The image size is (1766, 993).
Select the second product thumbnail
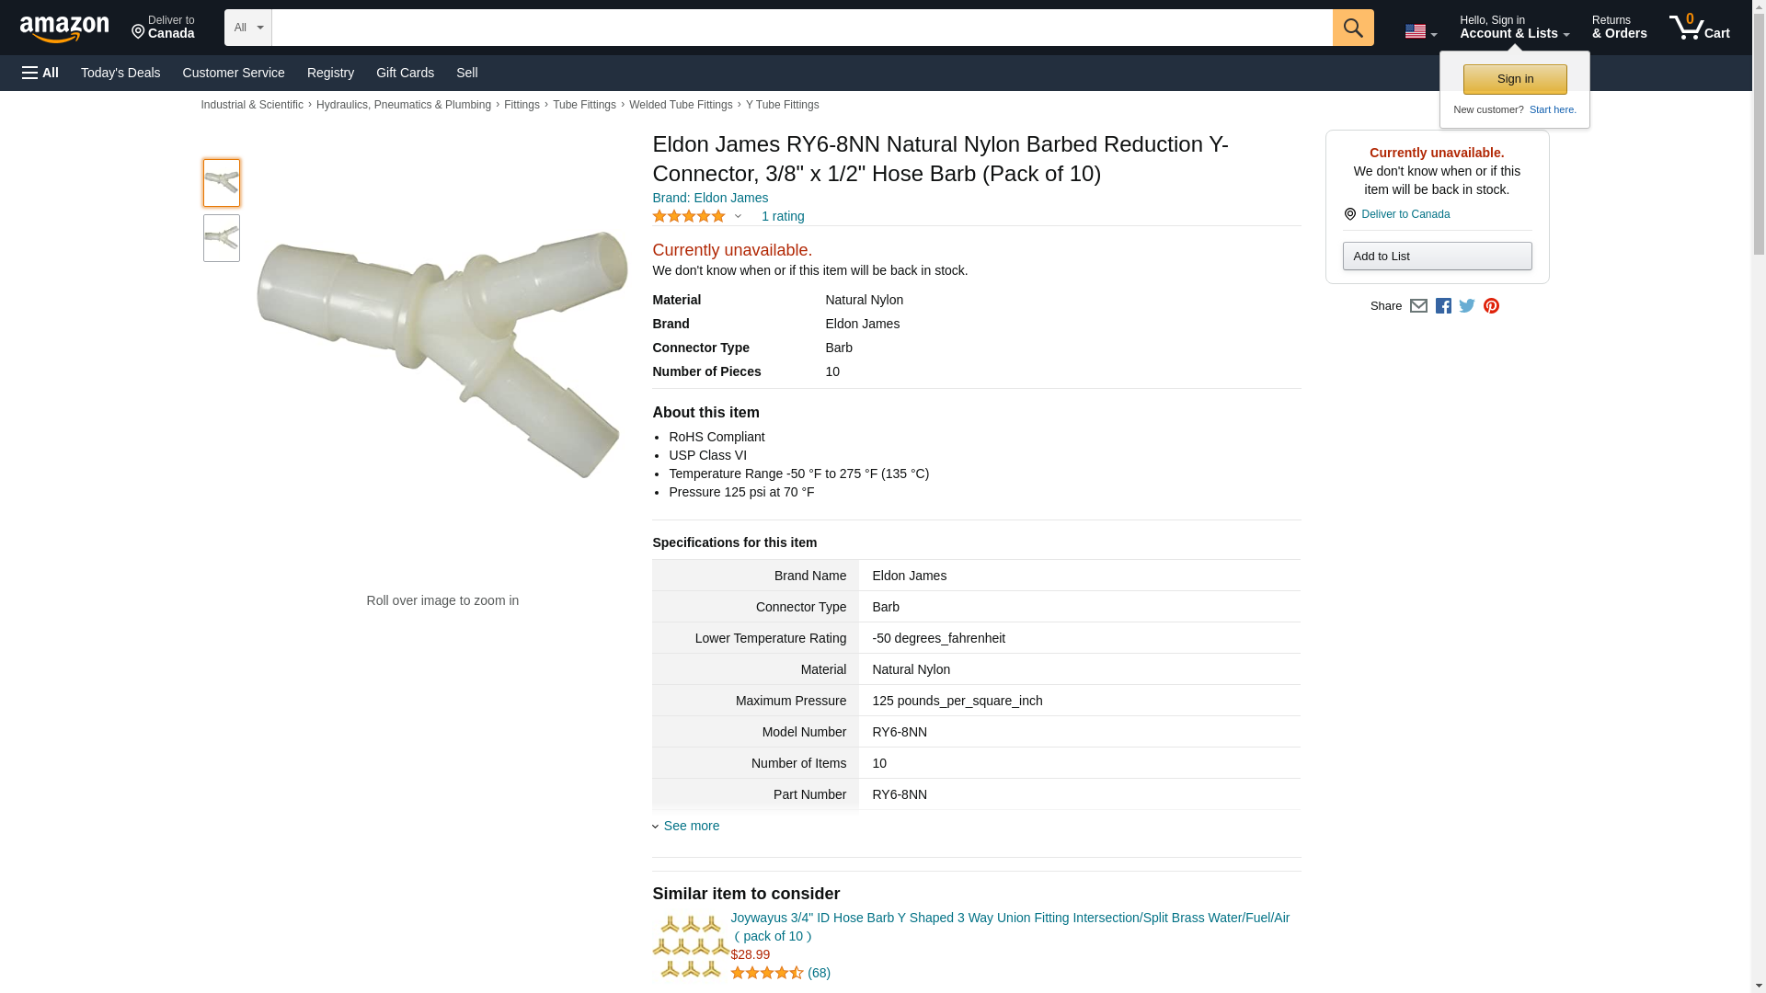[222, 238]
